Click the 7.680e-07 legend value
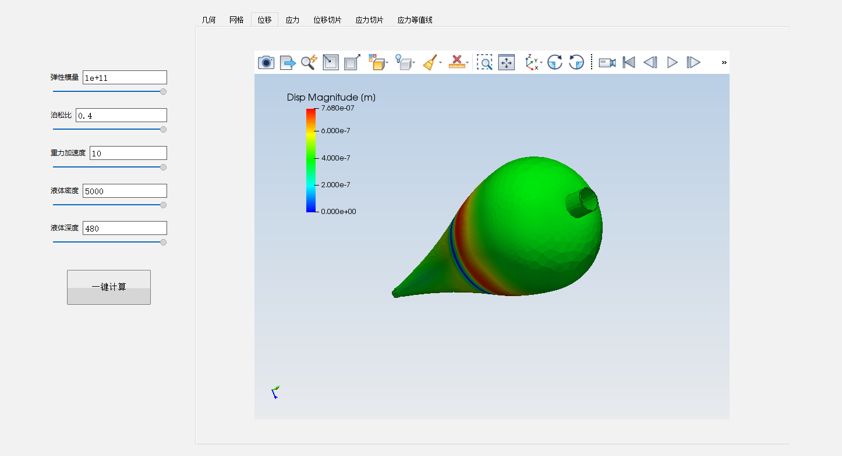 coord(338,108)
